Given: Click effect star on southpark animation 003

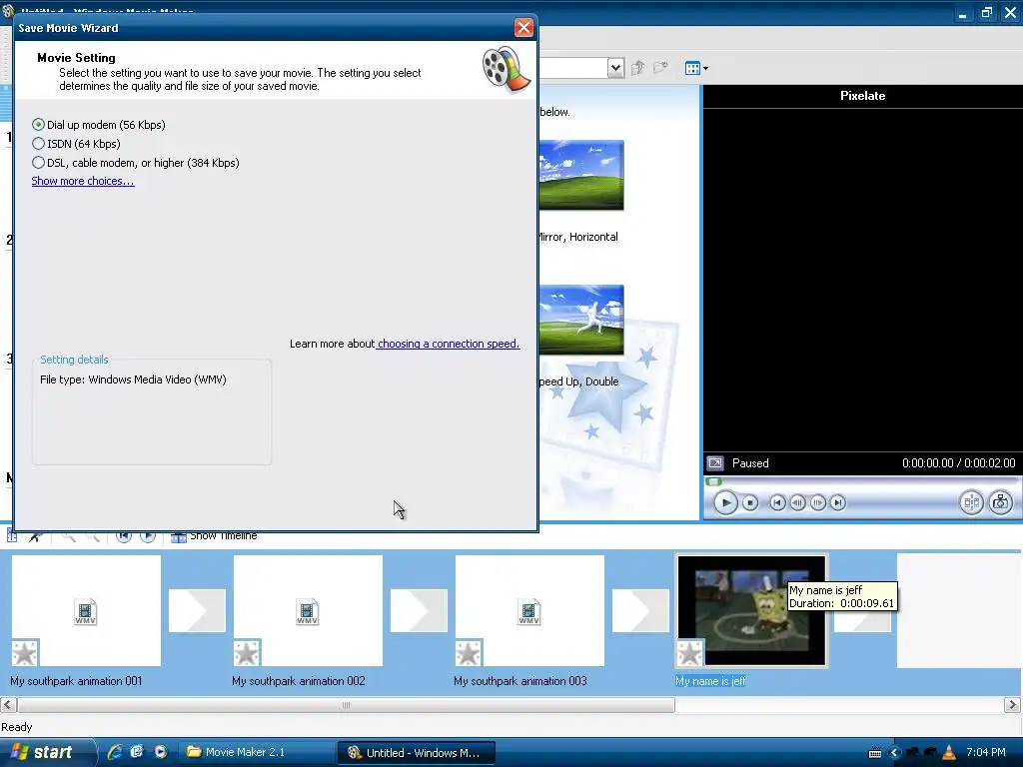Looking at the screenshot, I should (x=469, y=653).
